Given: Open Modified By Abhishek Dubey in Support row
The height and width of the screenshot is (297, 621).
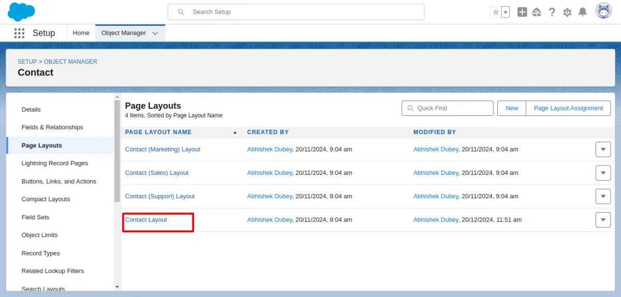Looking at the screenshot, I should (436, 197).
